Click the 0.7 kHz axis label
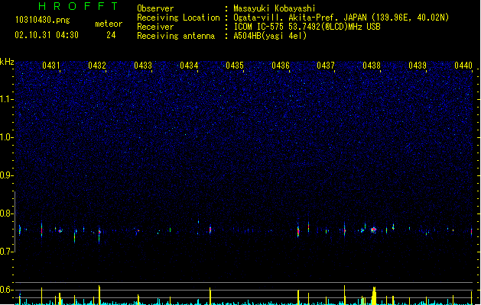Screen dimensions: 481x305 click(7, 252)
